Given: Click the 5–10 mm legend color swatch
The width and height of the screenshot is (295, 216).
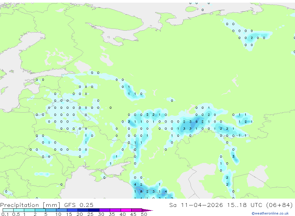Looking at the screenshot, I should [x=51, y=210].
